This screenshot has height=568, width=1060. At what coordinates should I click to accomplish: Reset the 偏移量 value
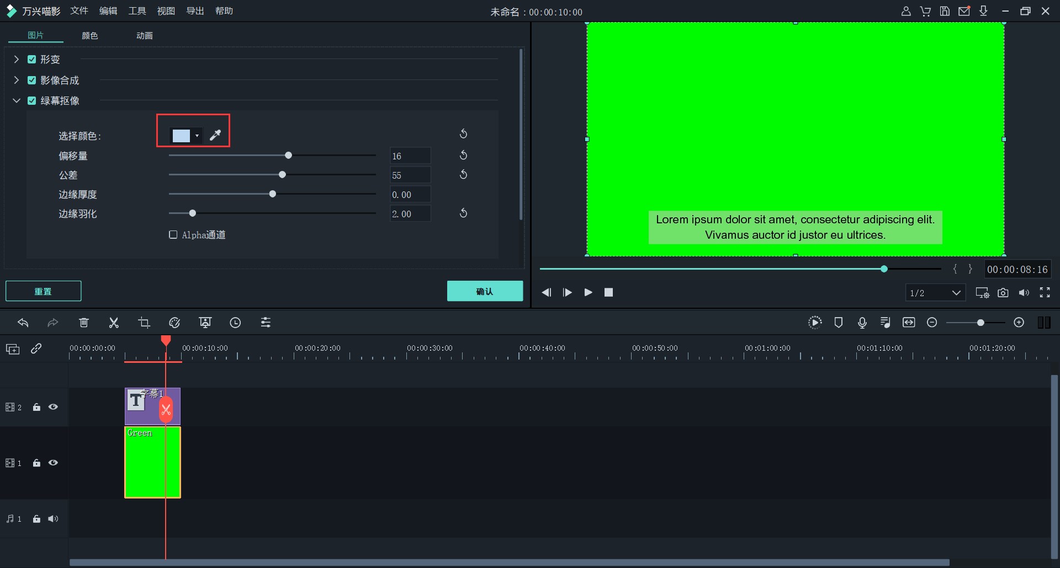[x=463, y=156]
